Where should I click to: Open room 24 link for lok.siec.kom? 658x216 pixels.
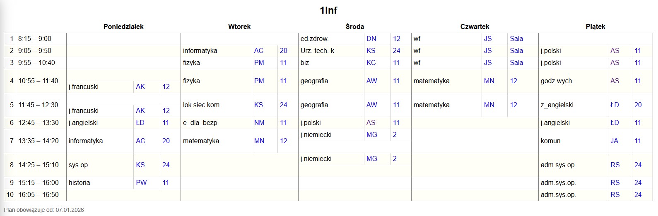click(283, 105)
